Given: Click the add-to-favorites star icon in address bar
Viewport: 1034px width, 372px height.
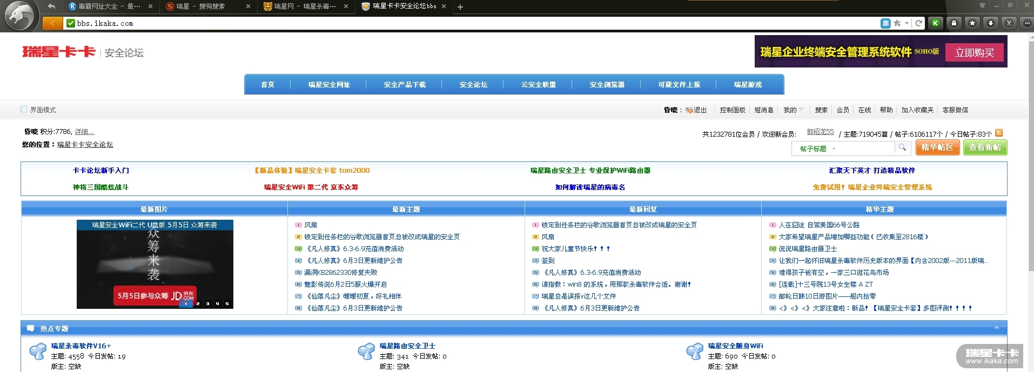Looking at the screenshot, I should [897, 23].
